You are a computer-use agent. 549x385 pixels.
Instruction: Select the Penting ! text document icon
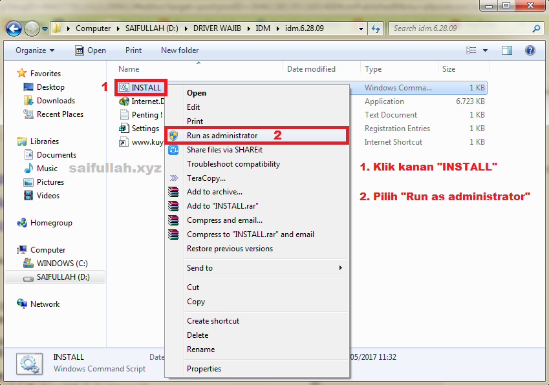pyautogui.click(x=124, y=115)
